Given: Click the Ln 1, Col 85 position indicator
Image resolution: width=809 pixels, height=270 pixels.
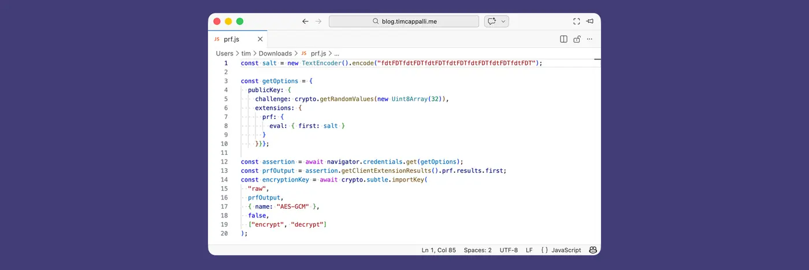Looking at the screenshot, I should 439,250.
